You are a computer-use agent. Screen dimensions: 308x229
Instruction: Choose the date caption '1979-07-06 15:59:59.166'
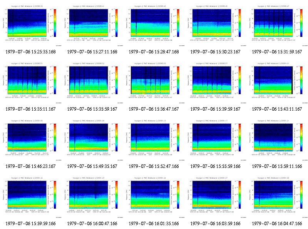coord(31,224)
